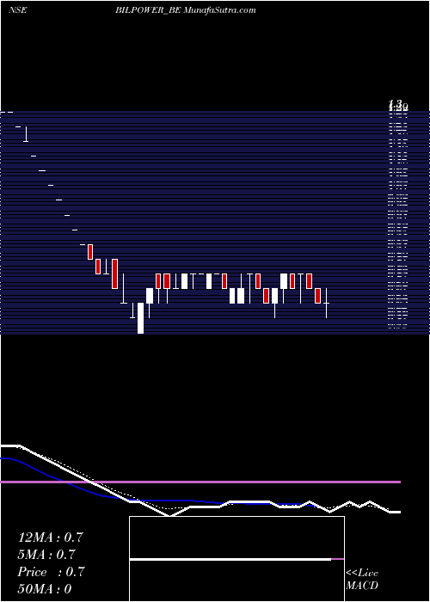Click the BILPOWER_BE MunafaSutra.com title
430x602 pixels.
[186, 10]
